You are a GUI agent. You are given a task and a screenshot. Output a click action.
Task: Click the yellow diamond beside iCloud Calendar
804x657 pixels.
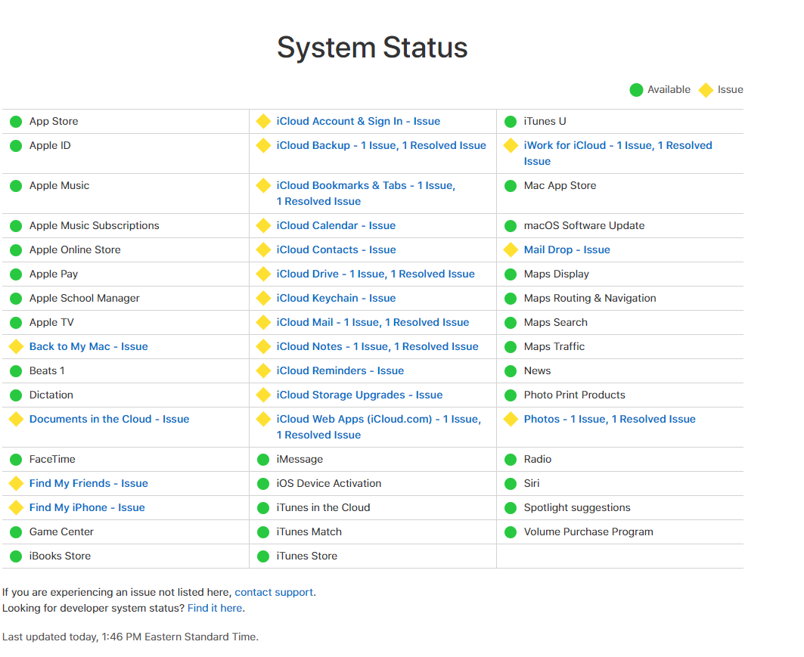263,225
